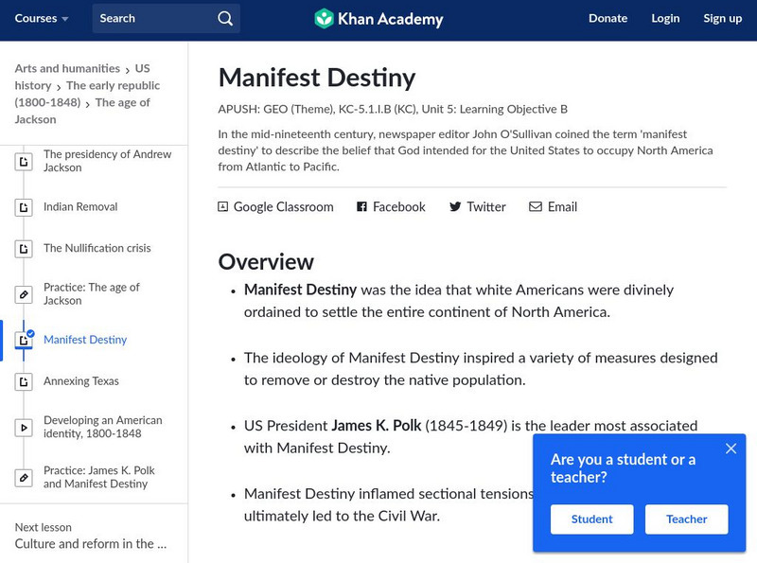Click the Login link
The height and width of the screenshot is (563, 757).
click(x=665, y=18)
